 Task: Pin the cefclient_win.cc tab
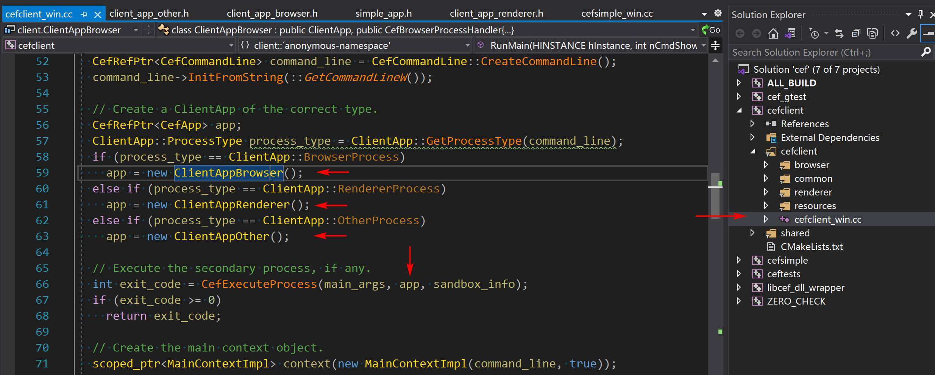coord(84,14)
